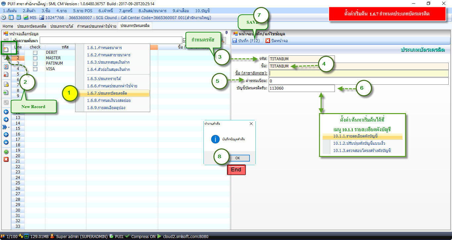Expand the double-chevron jump dropdown in sidebar
The width and height of the screenshot is (452, 240).
(x=6, y=127)
